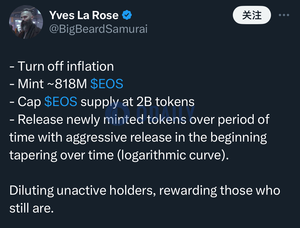This screenshot has width=300, height=228.
Task: Click the supply at 2B tokens text
Action: [x=138, y=102]
